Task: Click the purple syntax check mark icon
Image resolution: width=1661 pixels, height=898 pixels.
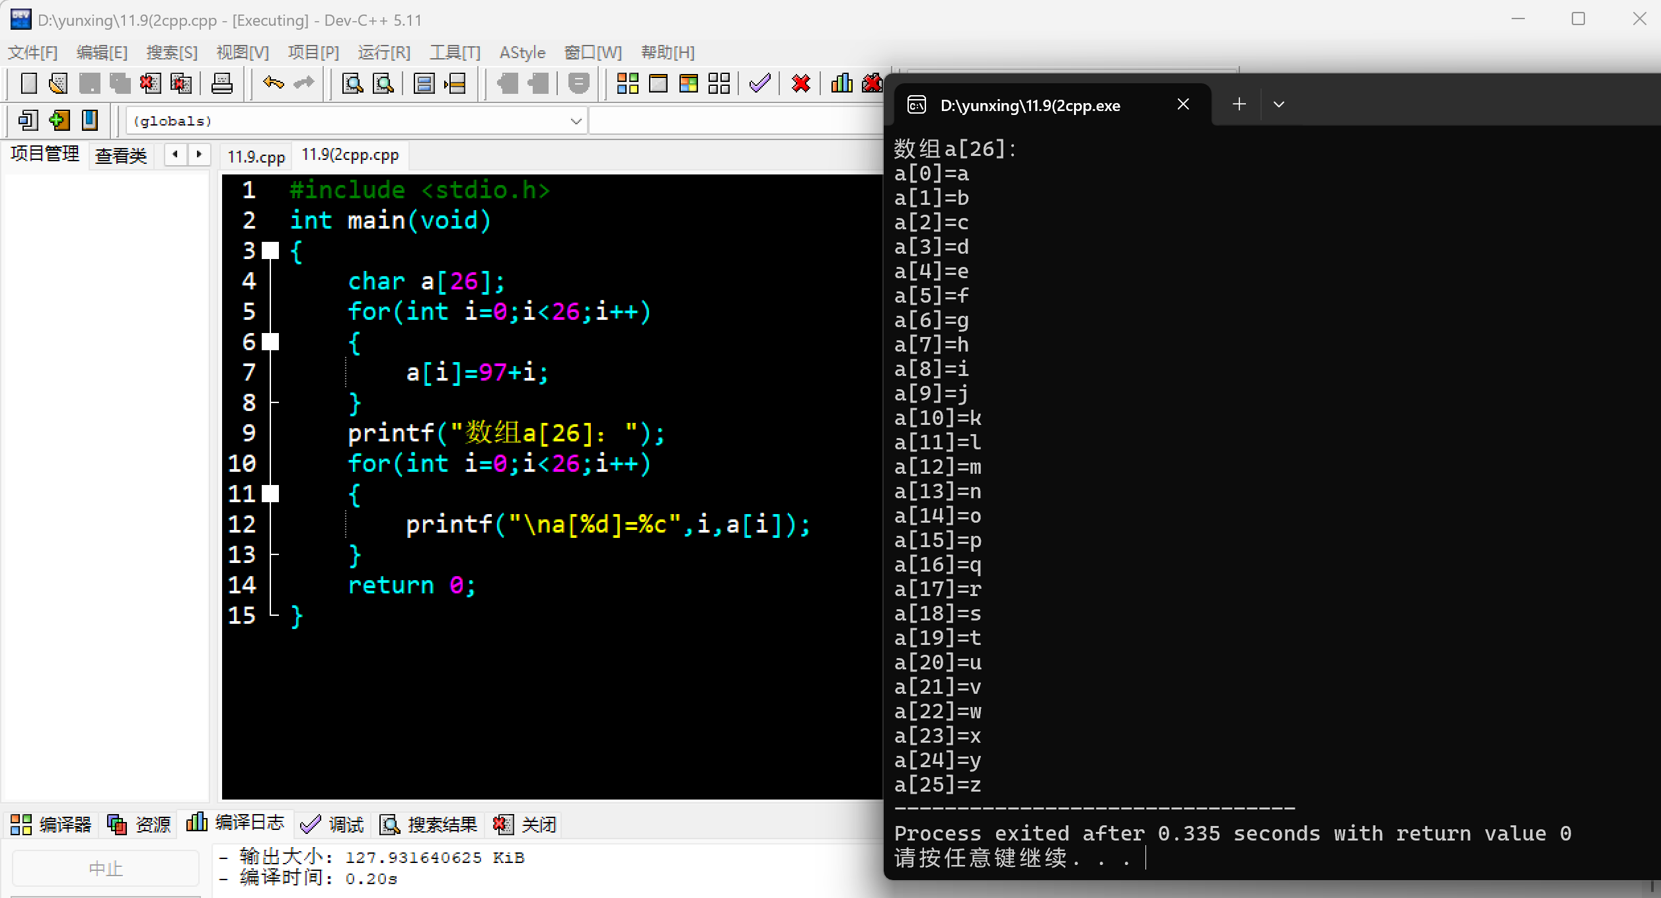Action: [x=759, y=84]
